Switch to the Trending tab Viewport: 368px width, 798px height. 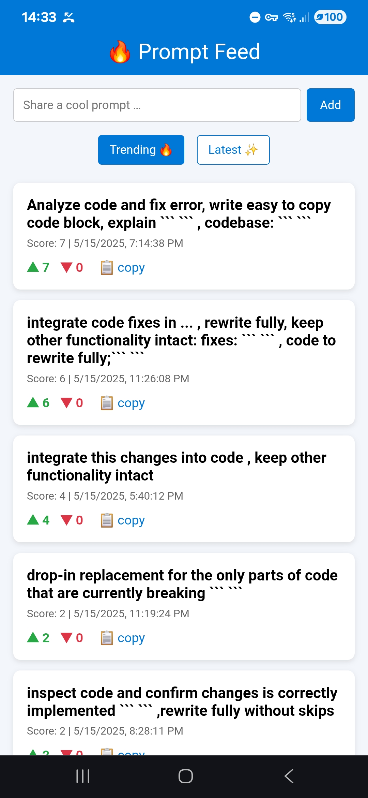point(141,150)
